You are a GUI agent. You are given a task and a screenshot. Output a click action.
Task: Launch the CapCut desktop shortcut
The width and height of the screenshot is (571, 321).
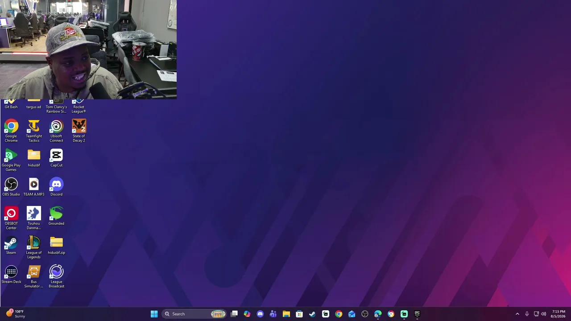point(56,158)
